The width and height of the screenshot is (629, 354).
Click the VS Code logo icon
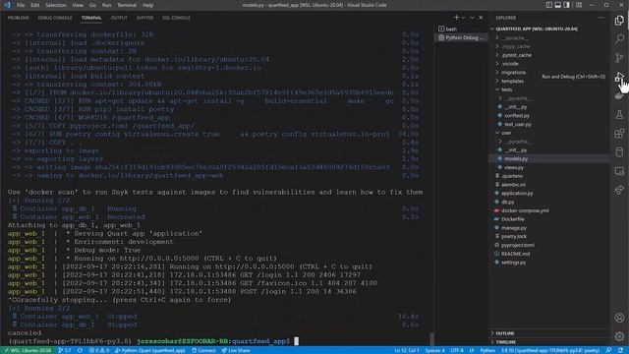[7, 5]
